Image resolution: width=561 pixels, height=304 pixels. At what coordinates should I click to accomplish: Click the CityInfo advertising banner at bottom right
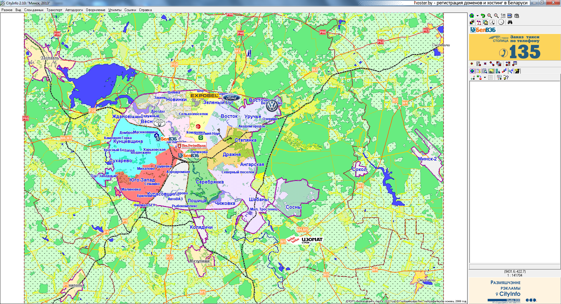(x=515, y=290)
